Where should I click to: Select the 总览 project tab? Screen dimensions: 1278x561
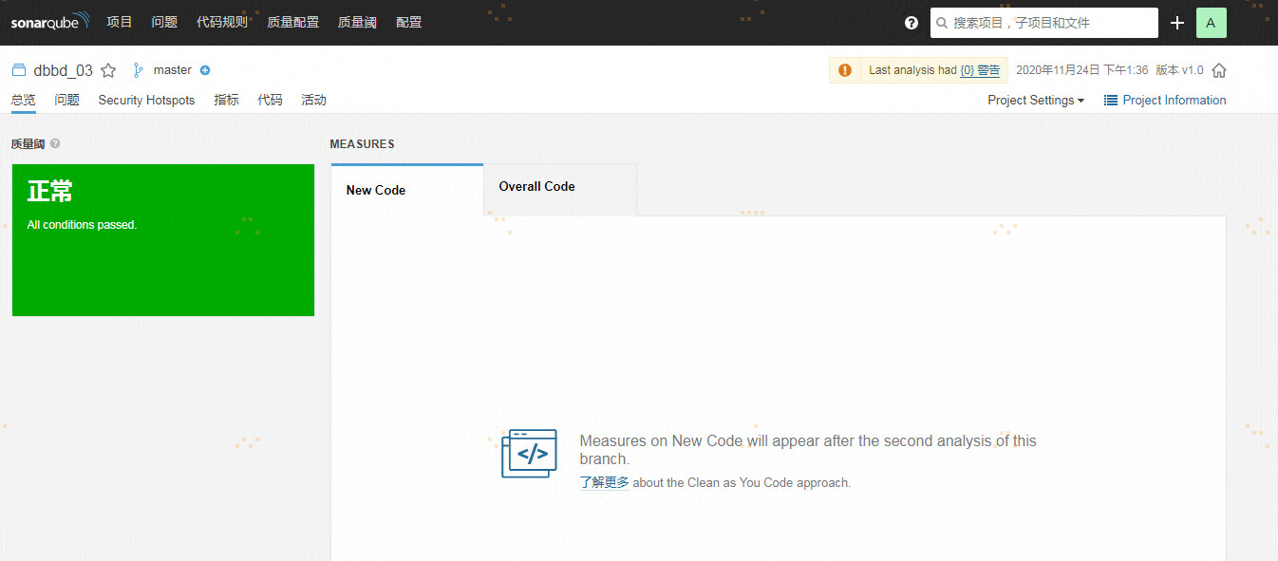24,100
